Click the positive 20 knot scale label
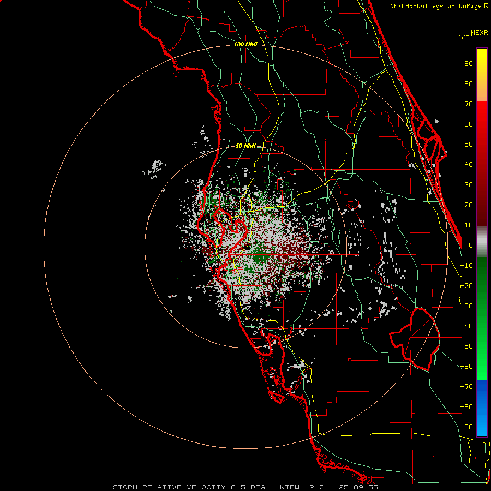 pyautogui.click(x=469, y=205)
